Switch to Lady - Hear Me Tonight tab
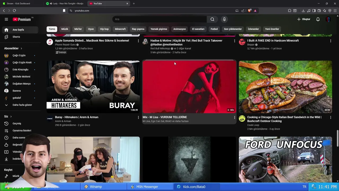 [x=66, y=3]
